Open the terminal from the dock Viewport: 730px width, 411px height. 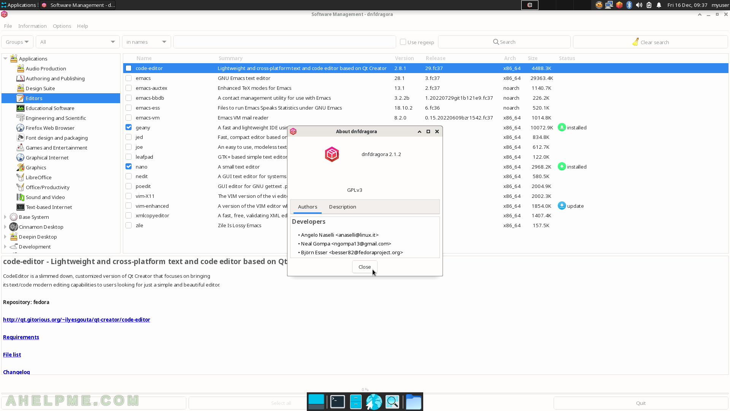(337, 402)
